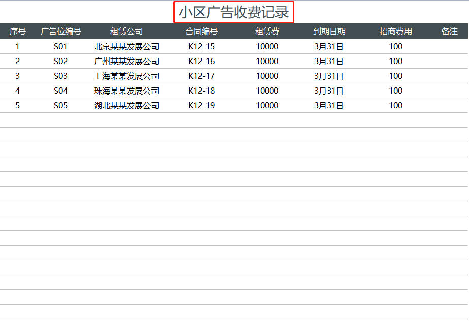Screen dimensions: 469x326
Task: Click the 租赁费 column header
Action: [x=268, y=31]
